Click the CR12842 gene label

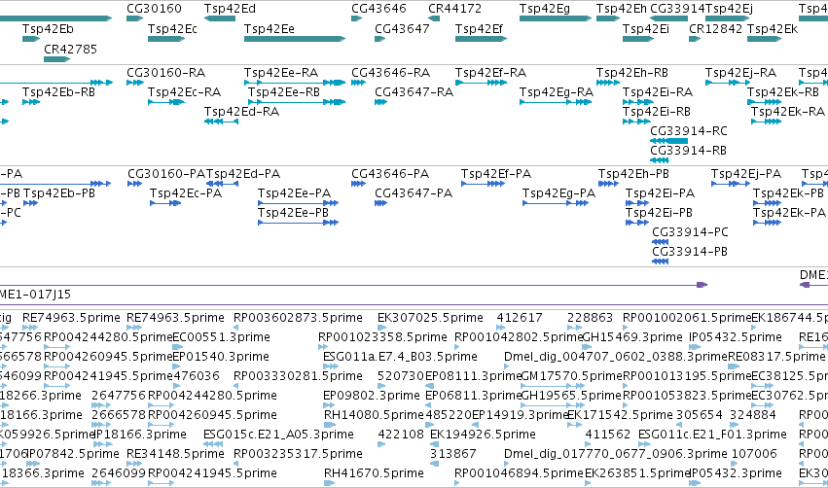[715, 28]
